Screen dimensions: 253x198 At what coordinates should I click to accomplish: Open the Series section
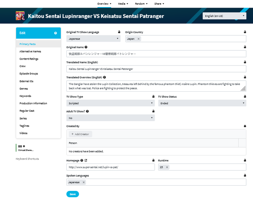23,118
